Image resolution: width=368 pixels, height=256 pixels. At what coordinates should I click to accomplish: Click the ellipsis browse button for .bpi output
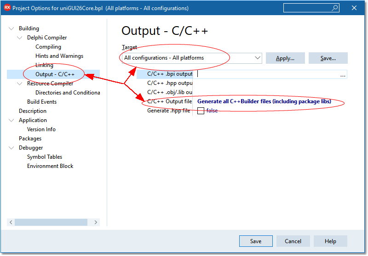[x=343, y=75]
